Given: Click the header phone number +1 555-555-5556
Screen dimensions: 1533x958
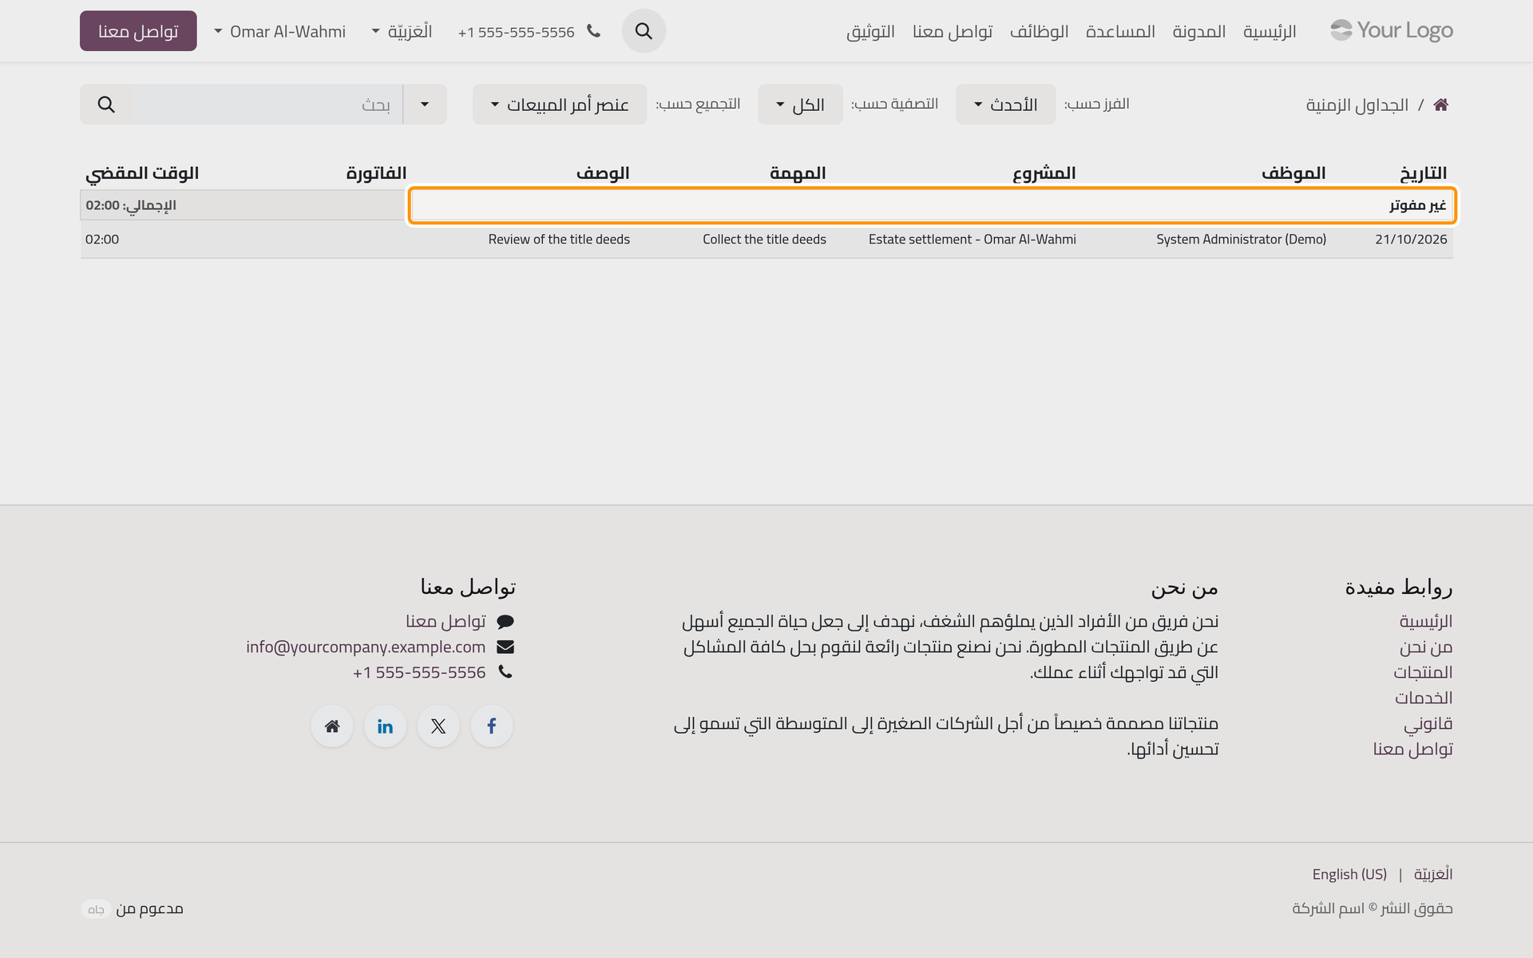Looking at the screenshot, I should click(517, 32).
